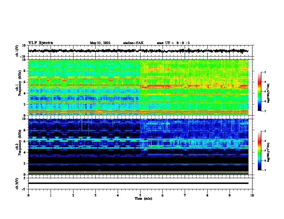Select the "start UT = 0:0:2" header text
This screenshot has height=219, width=284.
tap(173, 43)
